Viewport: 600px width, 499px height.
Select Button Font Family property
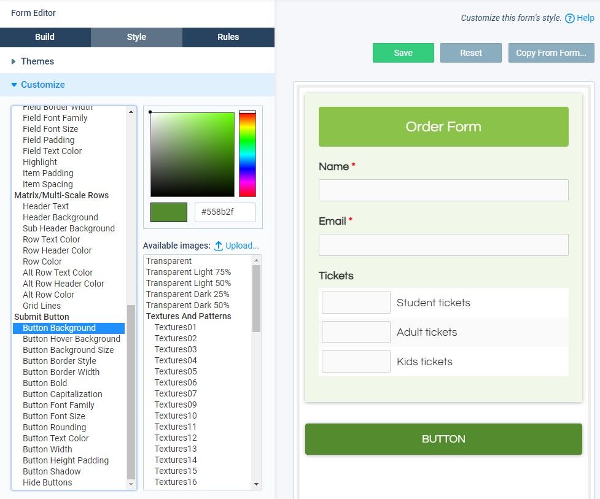click(58, 405)
